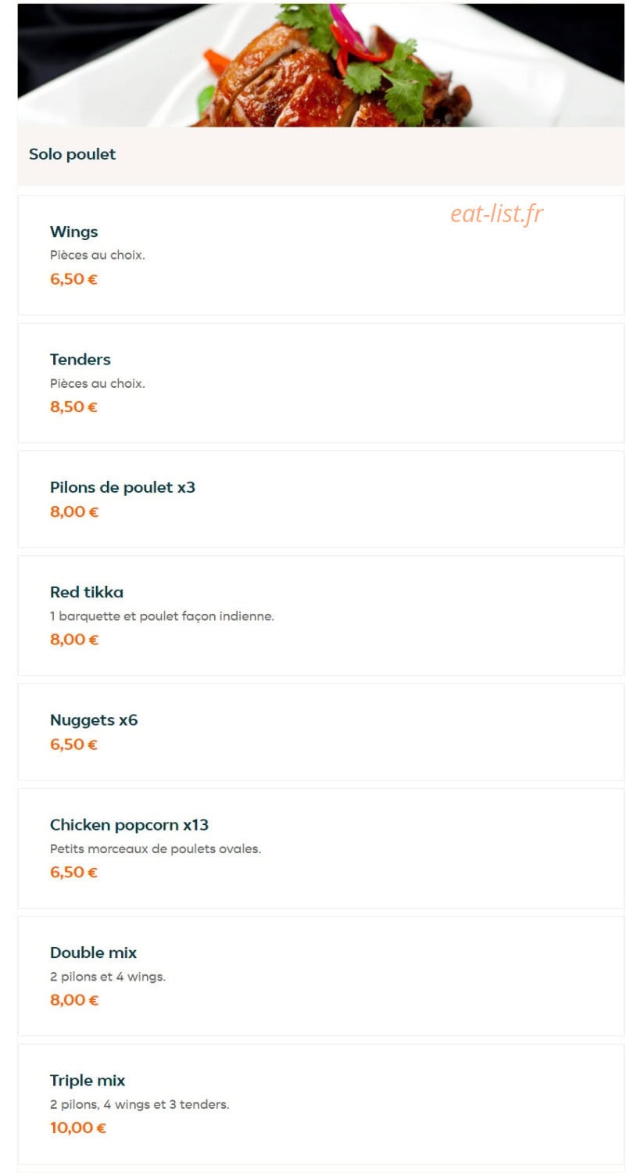Click Triple mix description with 3 tenders
Screen dimensions: 640x1173
coord(139,1104)
